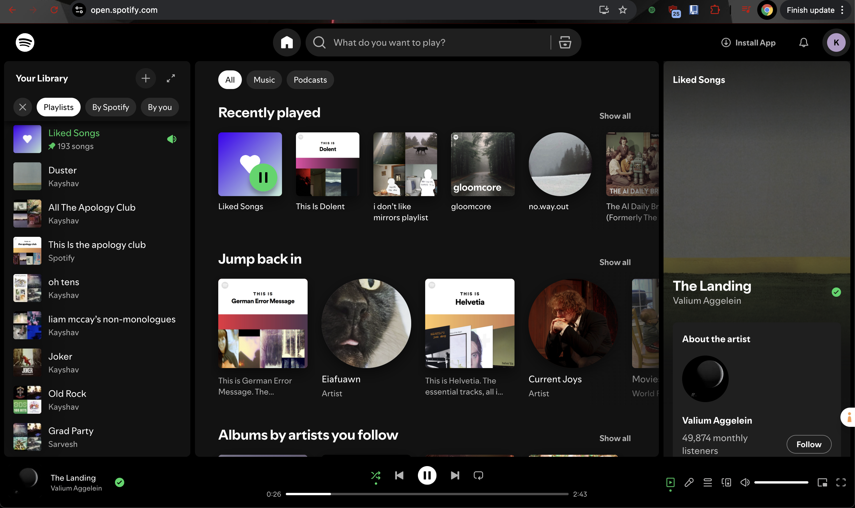Skip to the next track
This screenshot has height=508, width=855.
point(455,475)
